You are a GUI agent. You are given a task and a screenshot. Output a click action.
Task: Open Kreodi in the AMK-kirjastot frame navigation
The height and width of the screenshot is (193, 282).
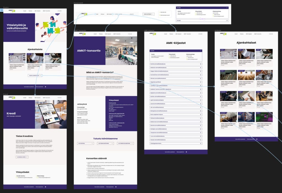166,34
